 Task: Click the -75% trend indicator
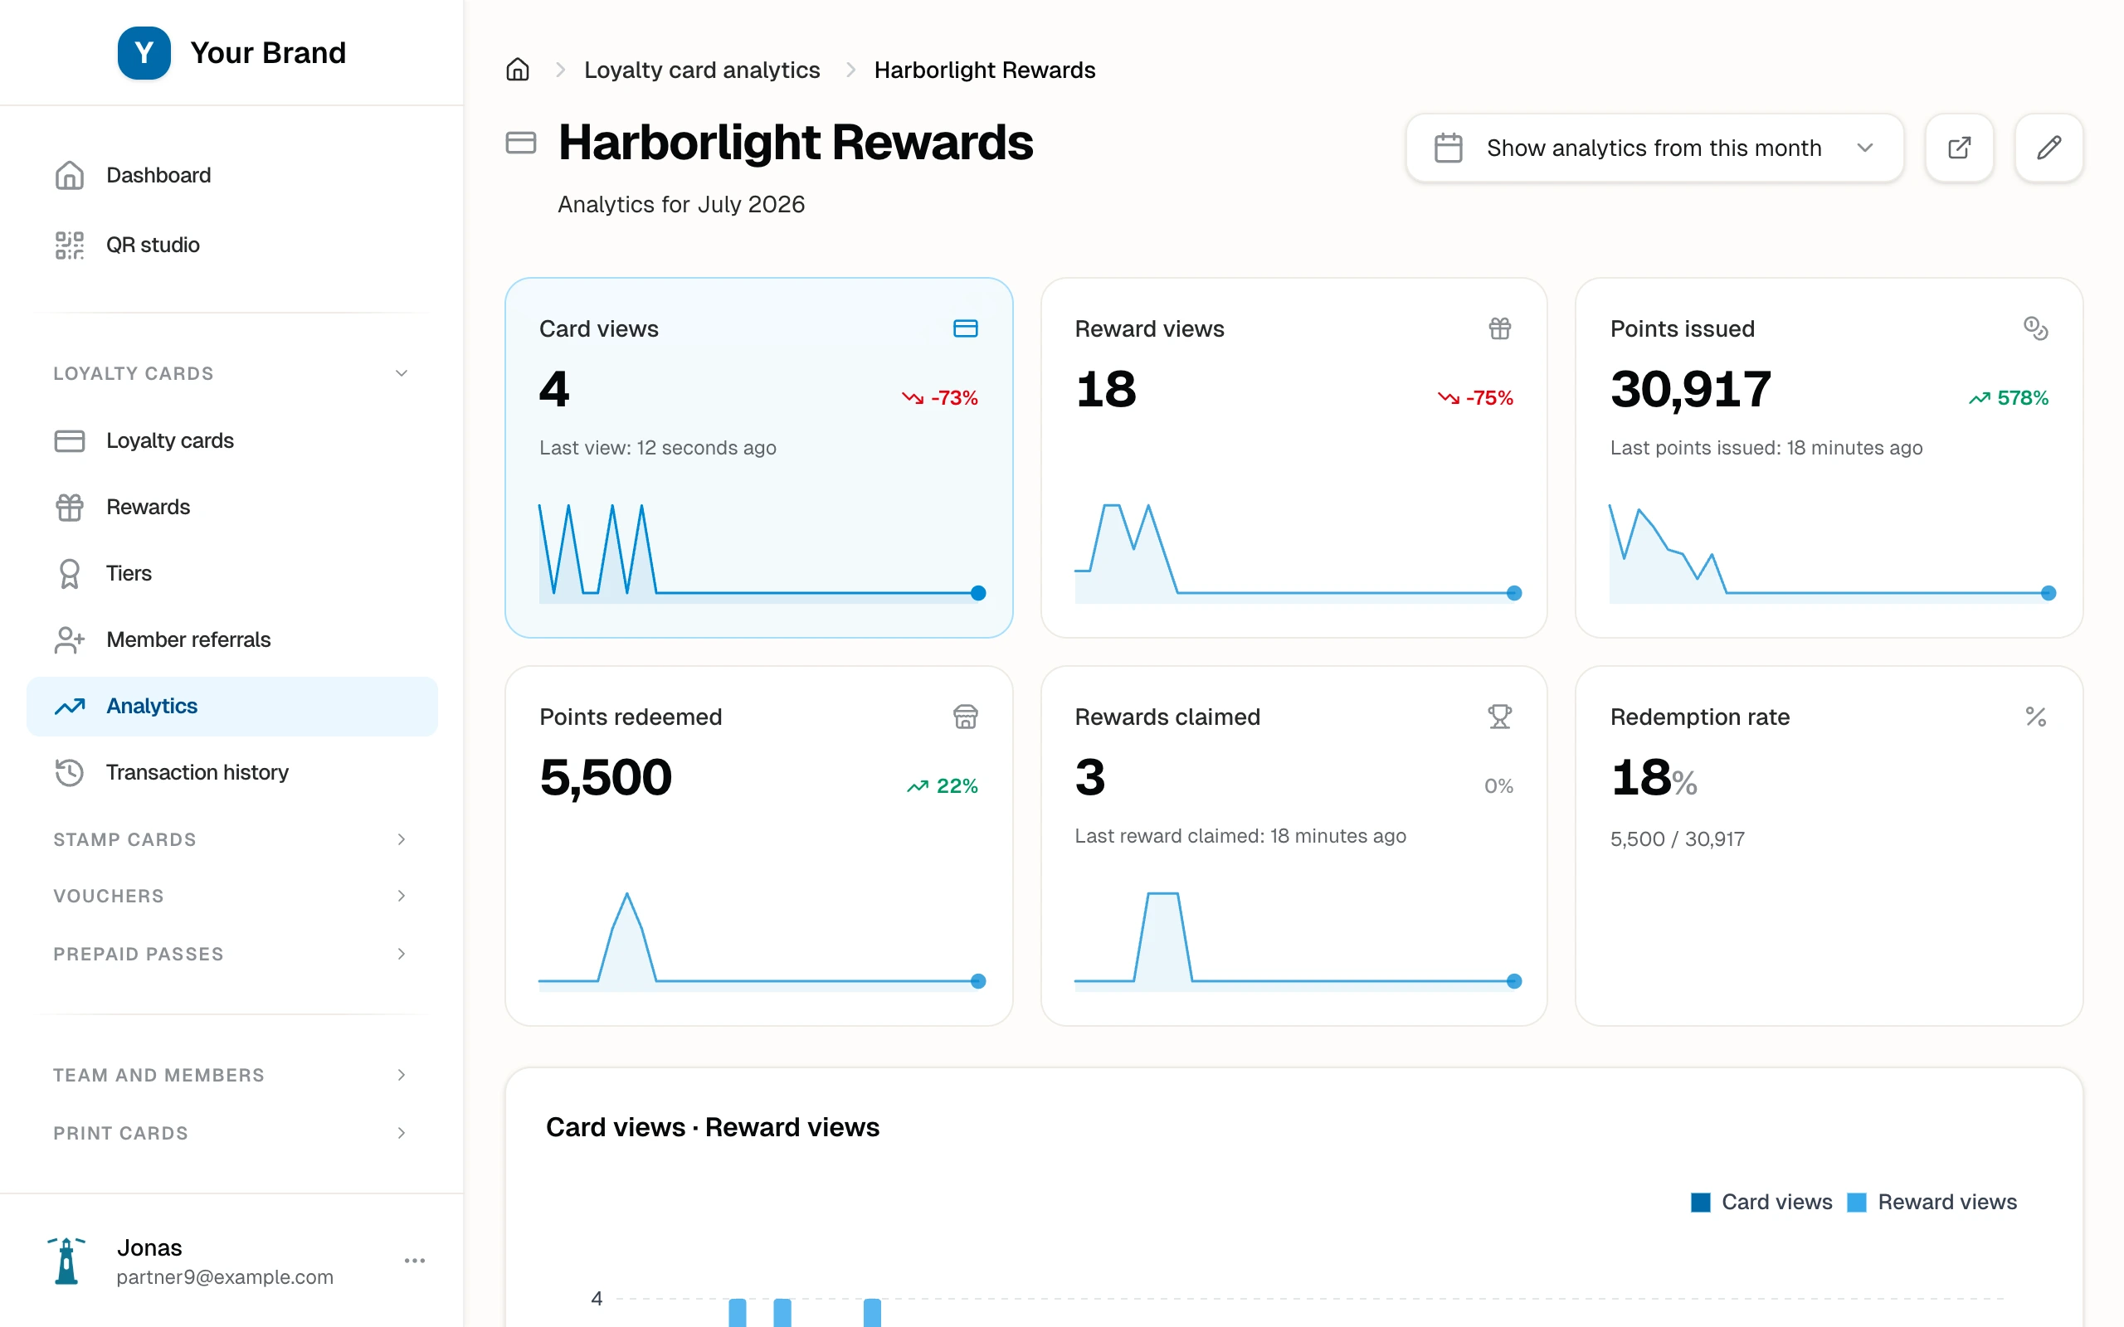1475,397
